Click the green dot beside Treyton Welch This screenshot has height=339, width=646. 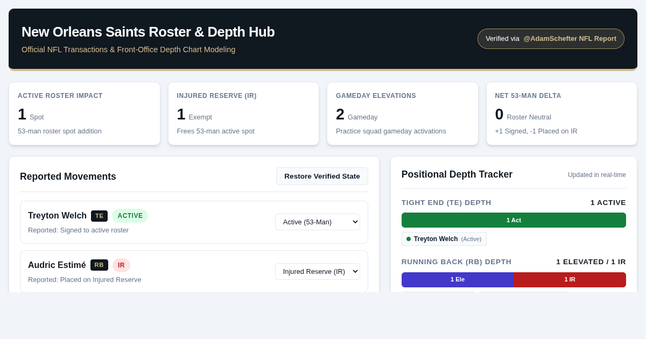coord(409,239)
